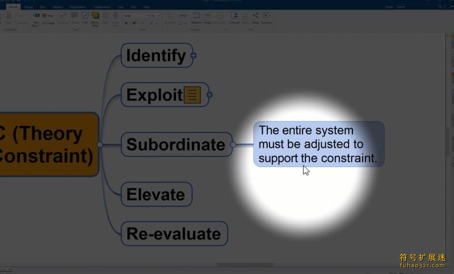Switch to the Home ribbon tab
The width and height of the screenshot is (454, 274).
pyautogui.click(x=13, y=7)
